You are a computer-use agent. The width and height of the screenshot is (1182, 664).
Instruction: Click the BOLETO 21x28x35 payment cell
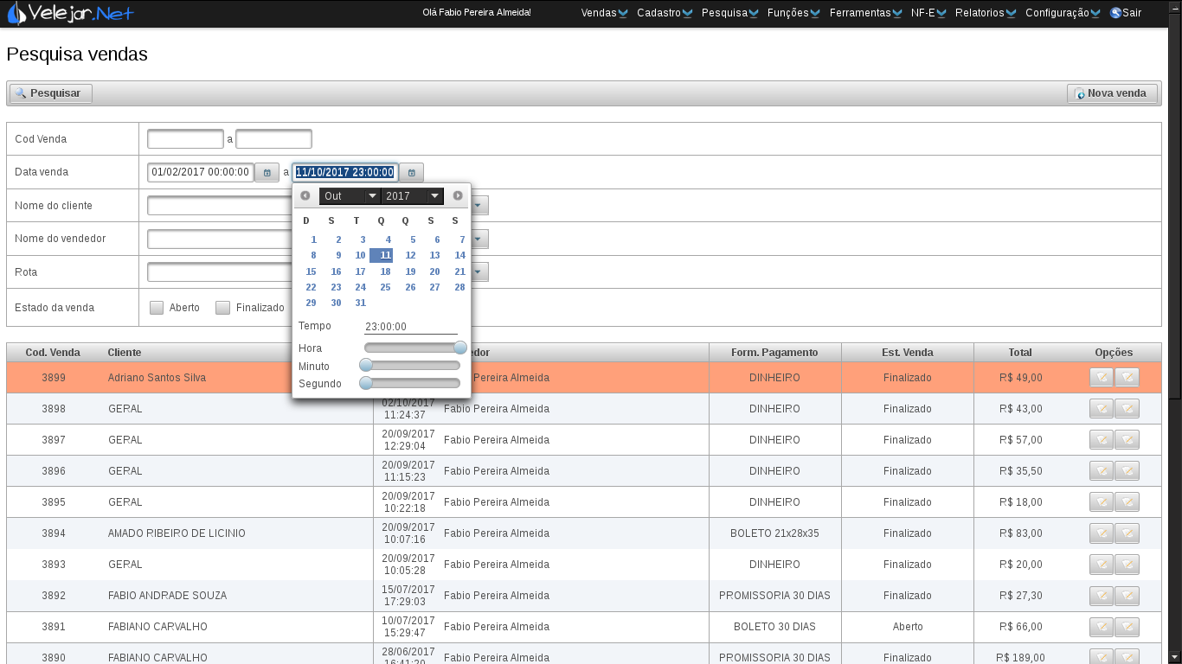pos(774,533)
